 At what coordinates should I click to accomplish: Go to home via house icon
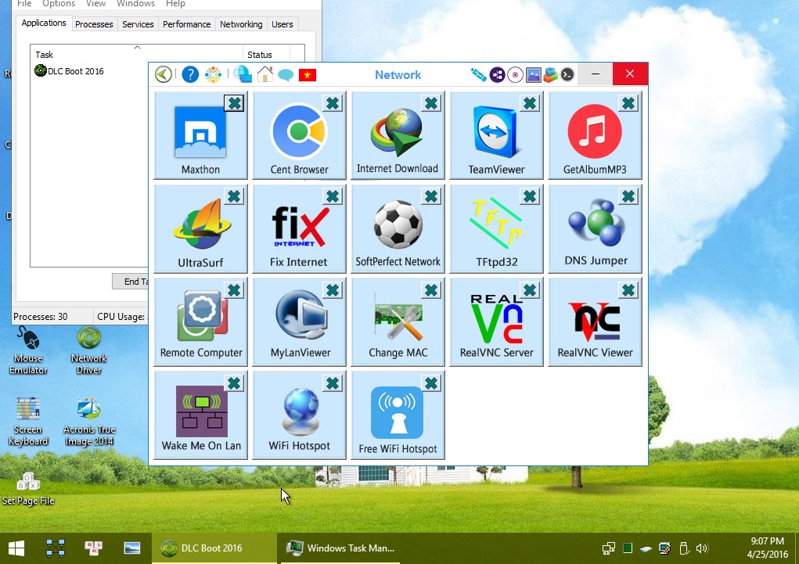point(265,74)
